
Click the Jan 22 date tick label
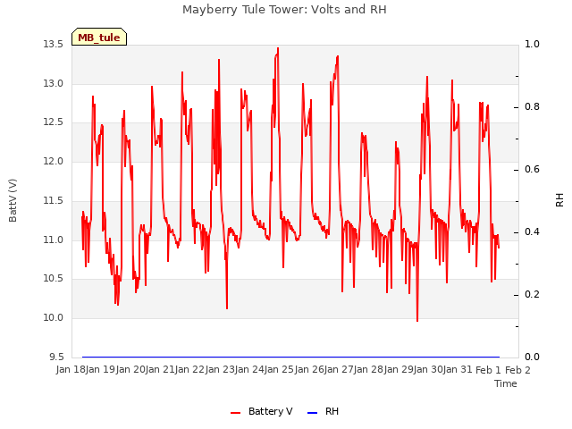189,369
